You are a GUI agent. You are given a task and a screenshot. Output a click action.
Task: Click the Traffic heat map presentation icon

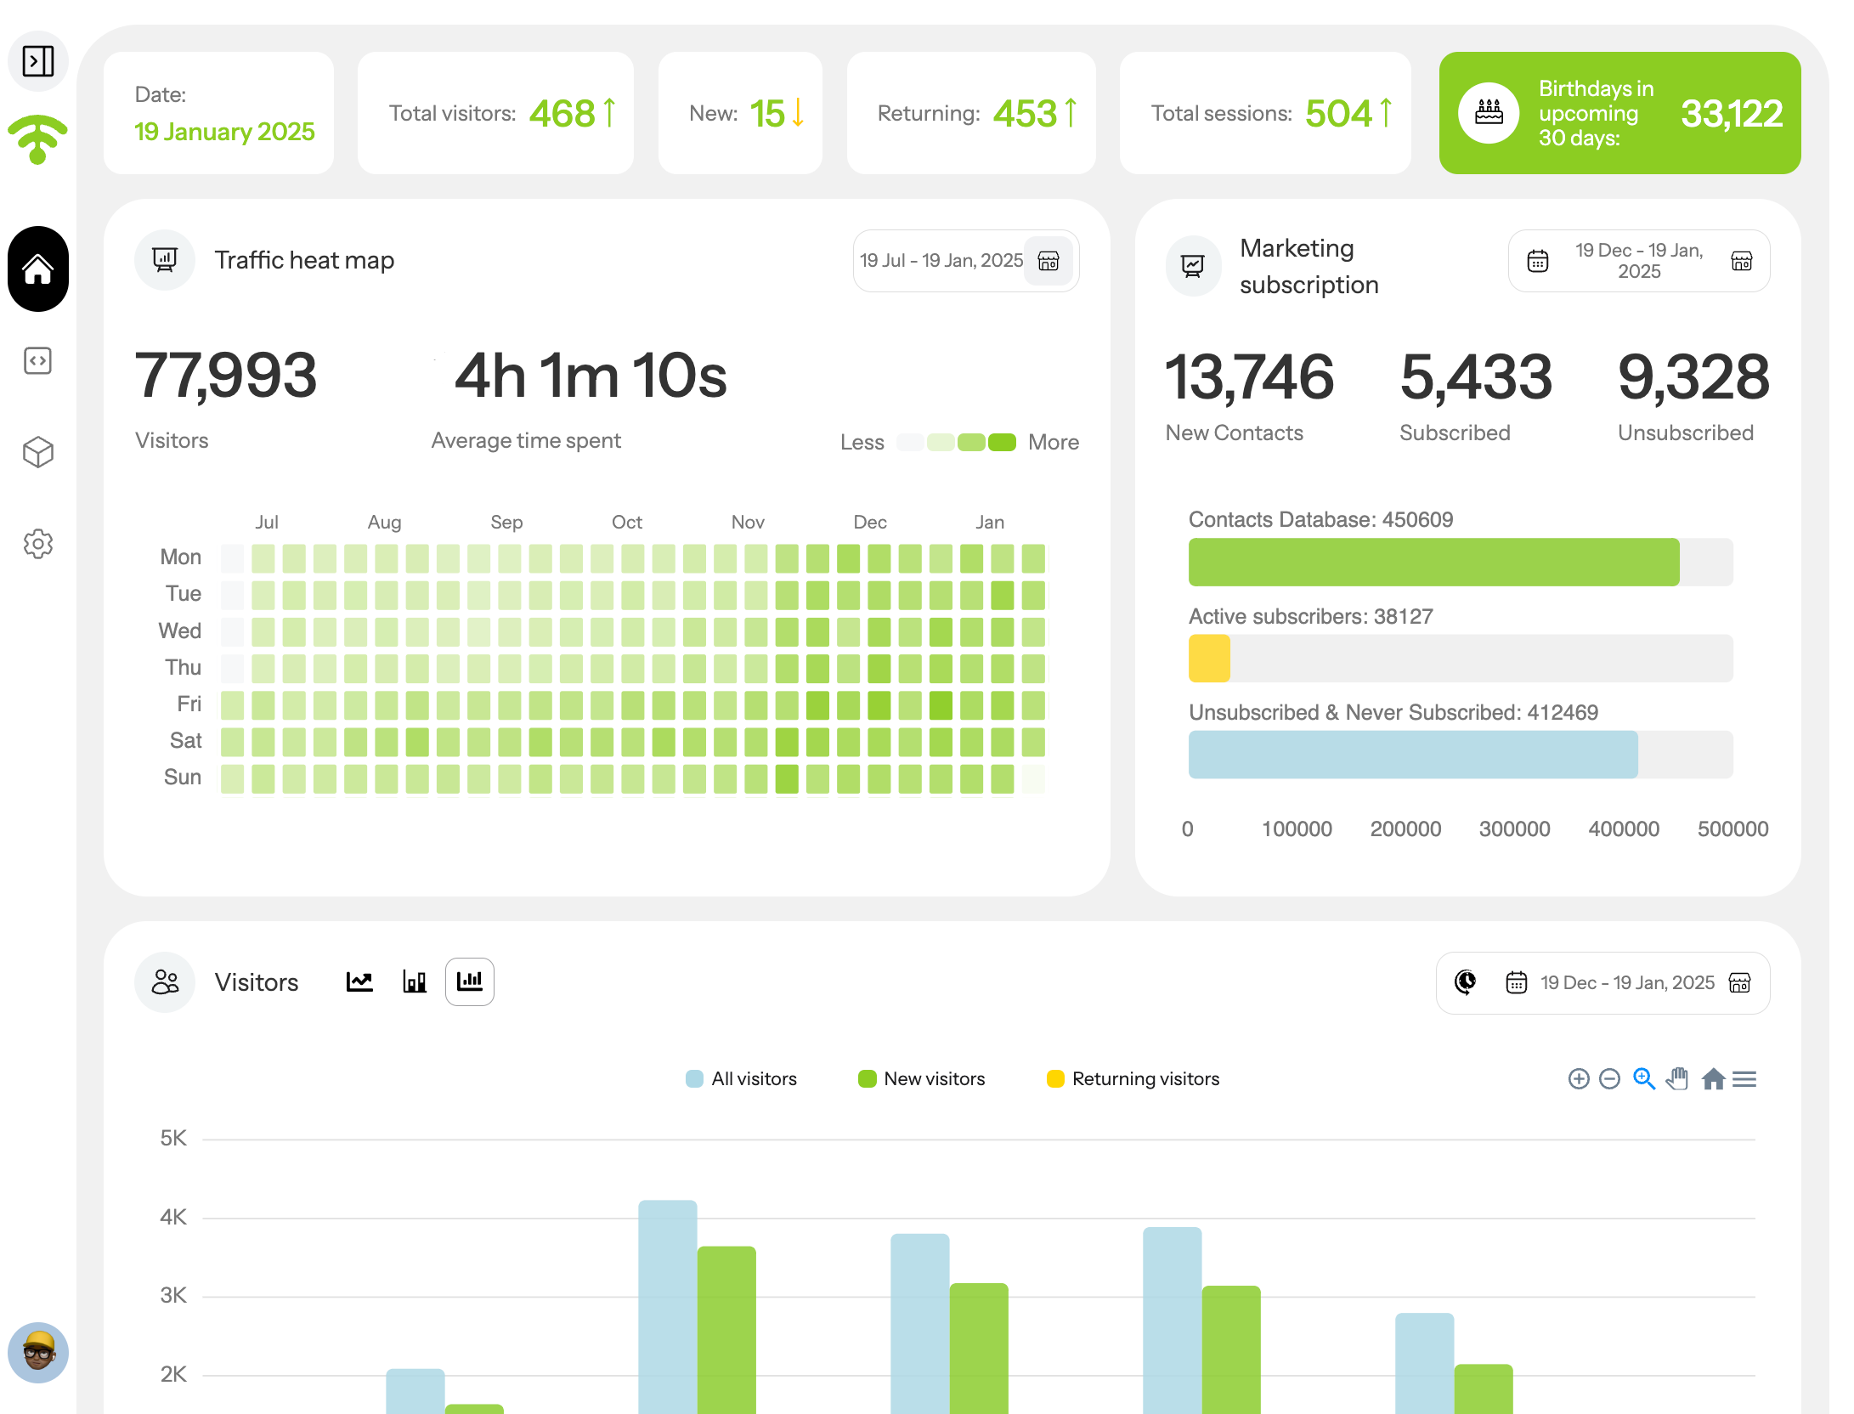click(x=165, y=260)
